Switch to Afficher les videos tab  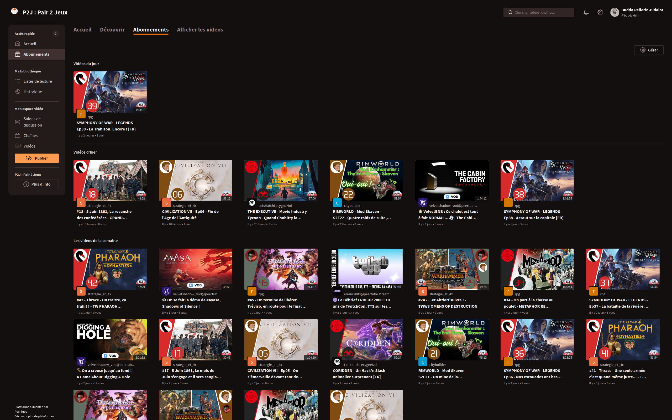point(200,29)
